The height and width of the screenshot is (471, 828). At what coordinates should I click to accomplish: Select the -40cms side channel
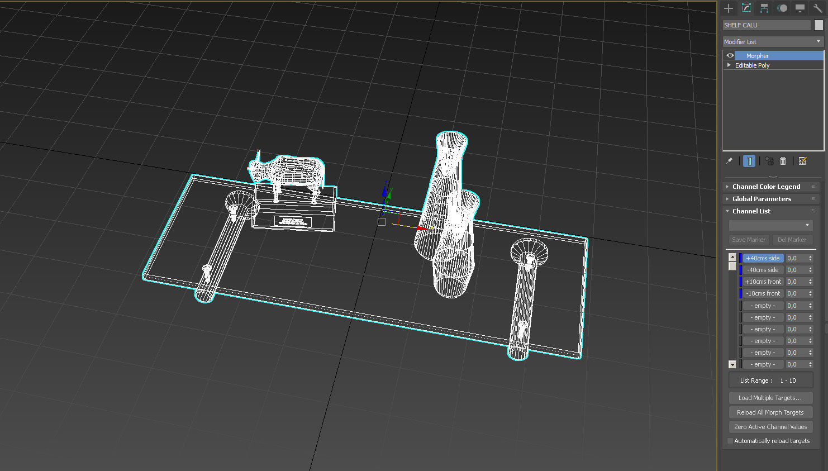click(x=763, y=270)
